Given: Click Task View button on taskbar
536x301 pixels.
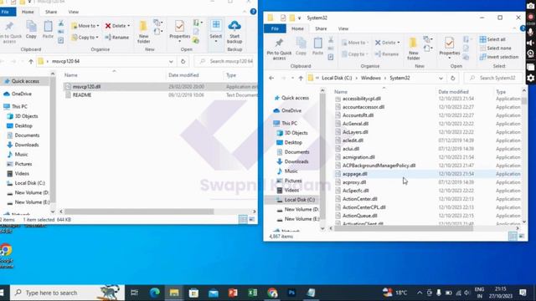Looking at the screenshot, I should [x=134, y=293].
